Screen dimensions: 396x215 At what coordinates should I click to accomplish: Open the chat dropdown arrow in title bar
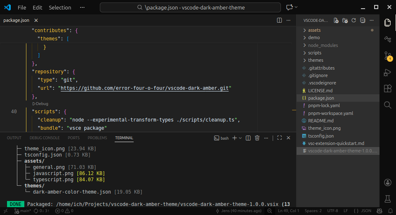pos(296,7)
